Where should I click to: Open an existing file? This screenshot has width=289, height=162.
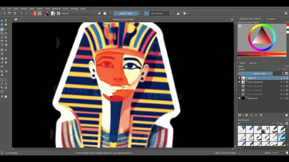coord(10,13)
